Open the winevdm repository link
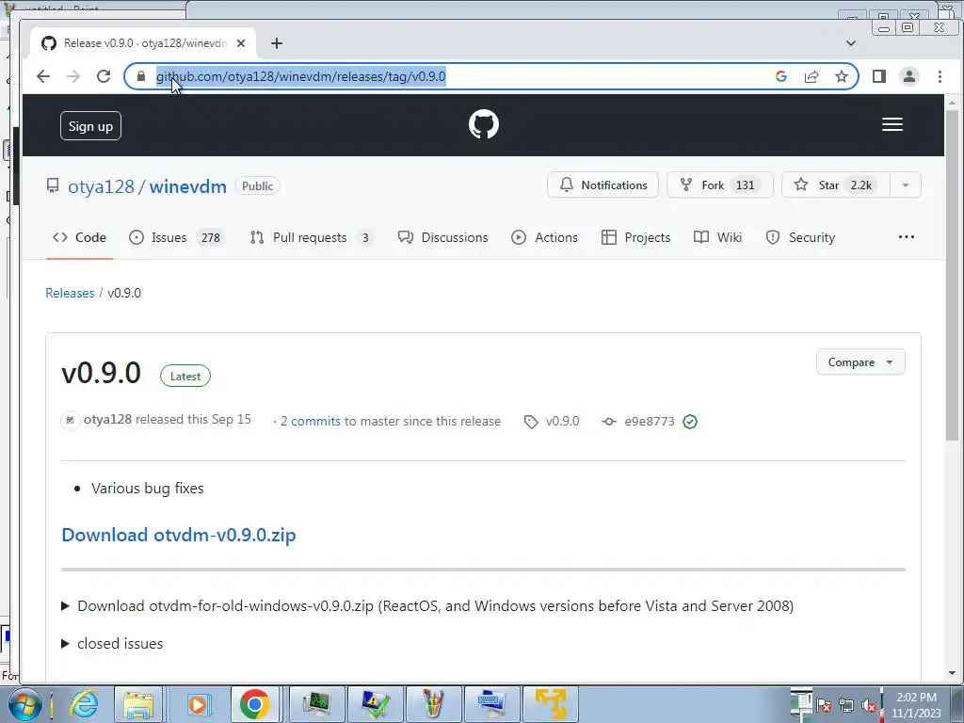 (187, 186)
